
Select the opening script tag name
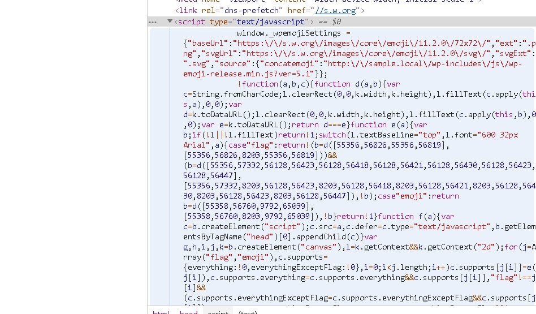(x=193, y=21)
